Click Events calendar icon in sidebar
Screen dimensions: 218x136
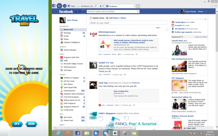pos(61,36)
